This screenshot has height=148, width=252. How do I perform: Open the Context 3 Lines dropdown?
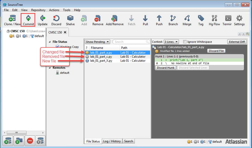171,42
